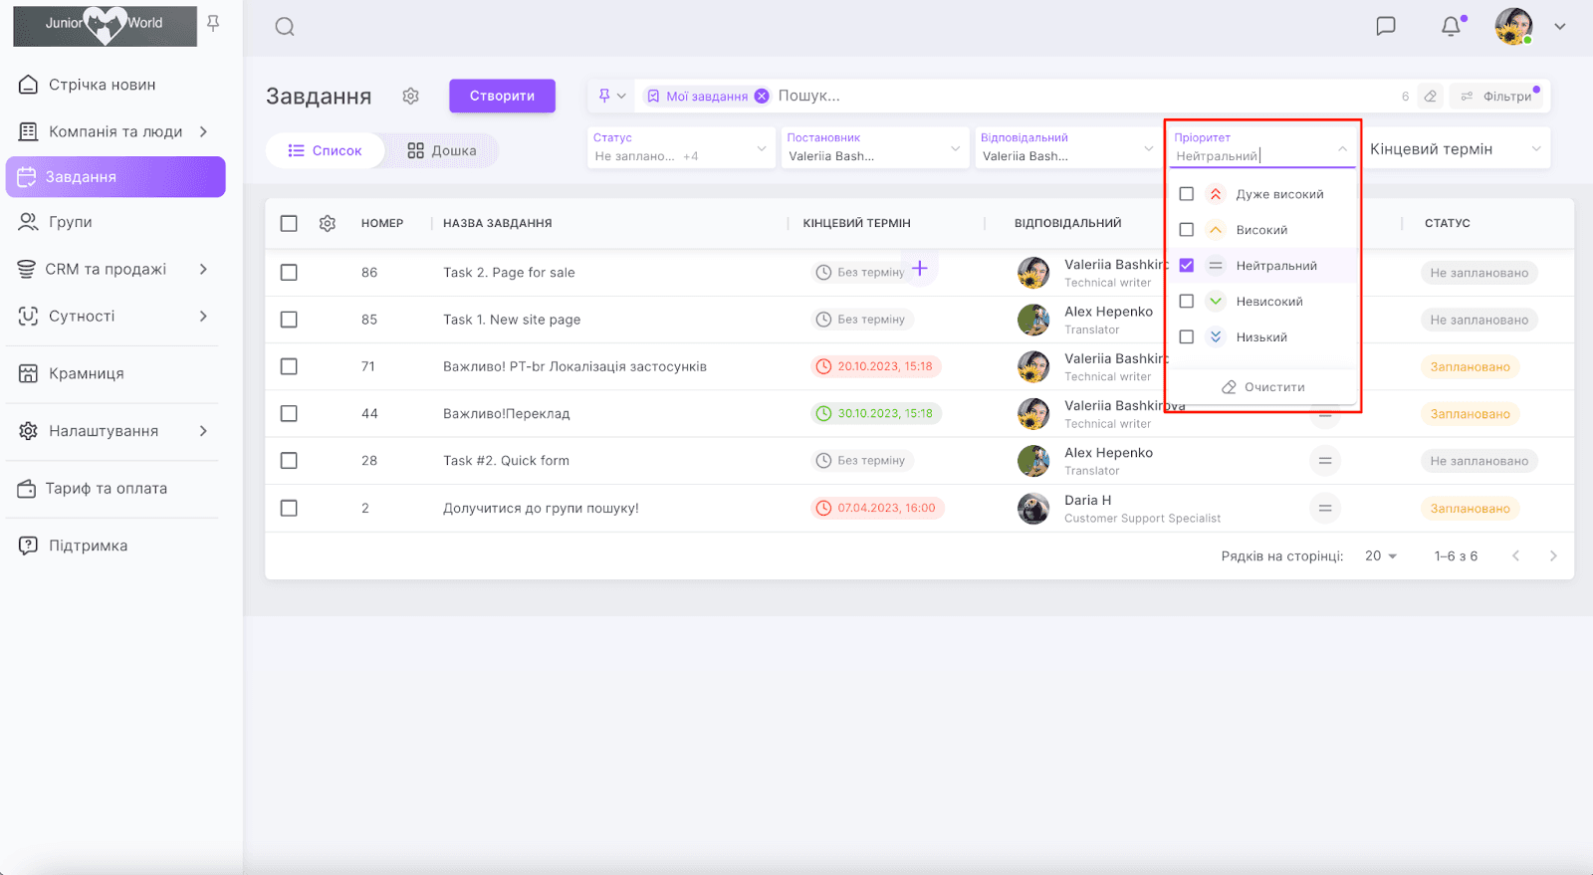Switch to the Дошка board view

442,151
